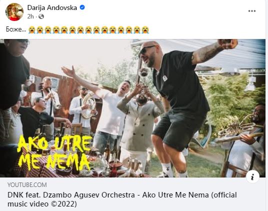The width and height of the screenshot is (268, 211).
Task: Click the blue verified badge
Action: [82, 7]
